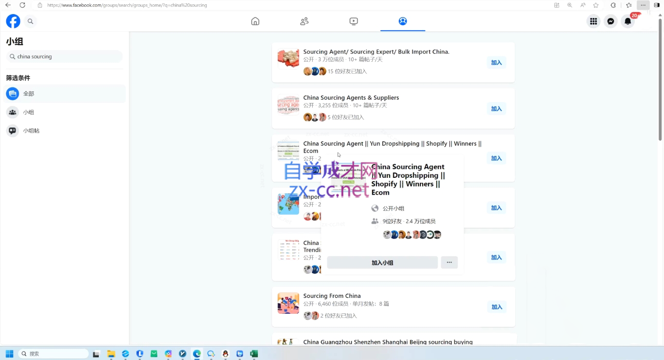Viewport: 664px width, 360px height.
Task: Open Messenger chats
Action: point(610,21)
